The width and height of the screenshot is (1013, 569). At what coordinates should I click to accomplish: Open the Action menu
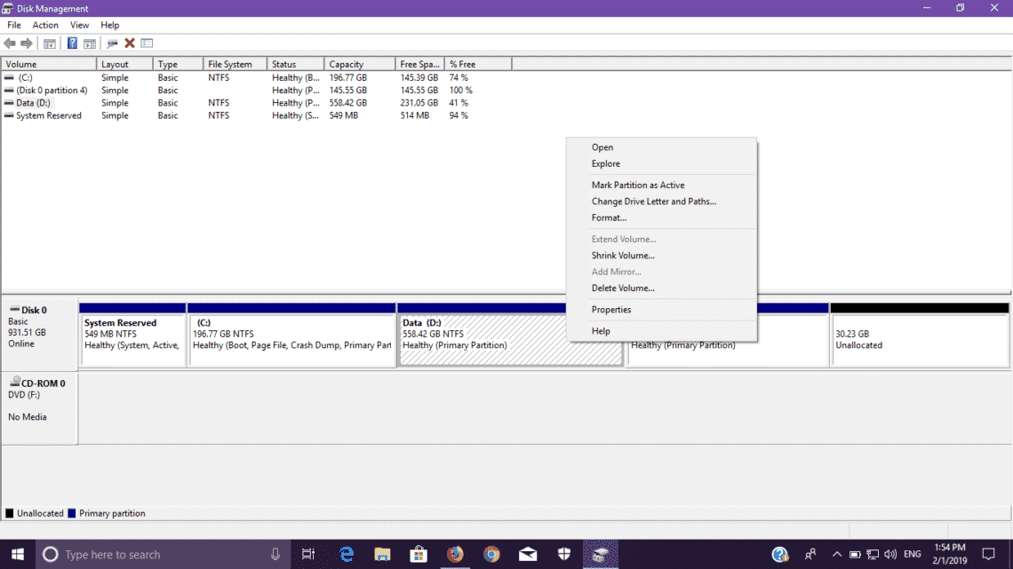(x=45, y=25)
